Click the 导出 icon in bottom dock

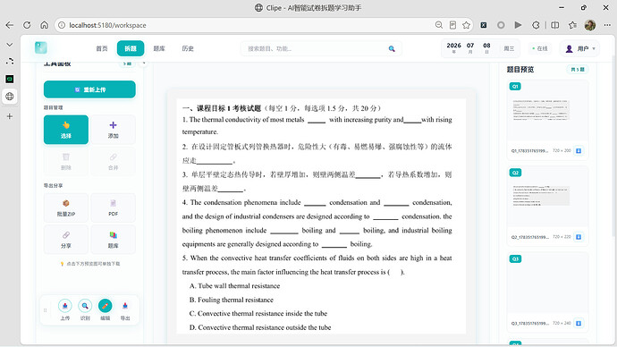125,306
